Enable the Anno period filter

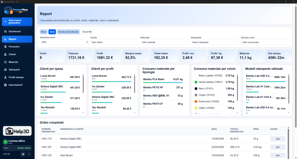52,32
